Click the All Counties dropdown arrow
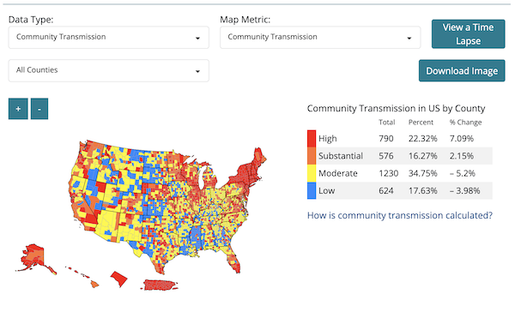 (197, 71)
